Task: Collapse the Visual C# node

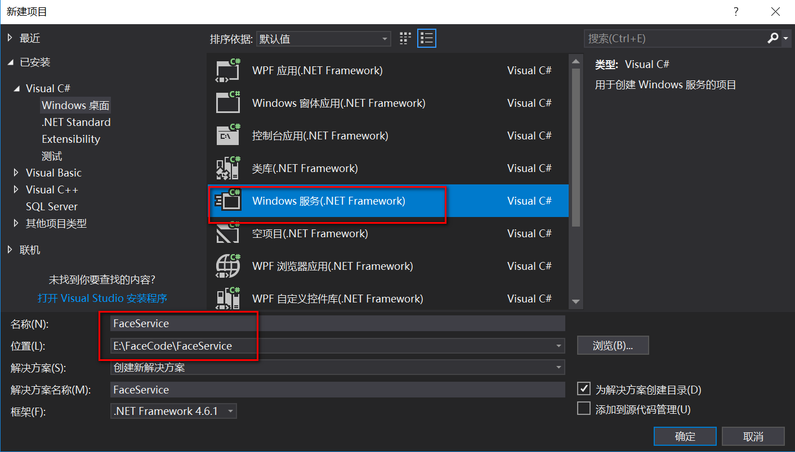Action: click(x=16, y=89)
